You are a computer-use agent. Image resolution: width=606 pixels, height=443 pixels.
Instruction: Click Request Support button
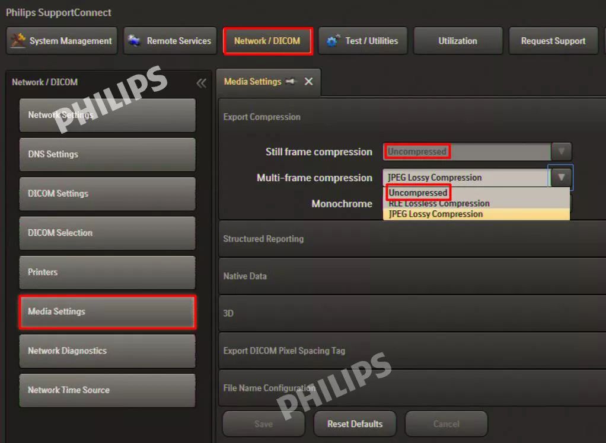[553, 40]
